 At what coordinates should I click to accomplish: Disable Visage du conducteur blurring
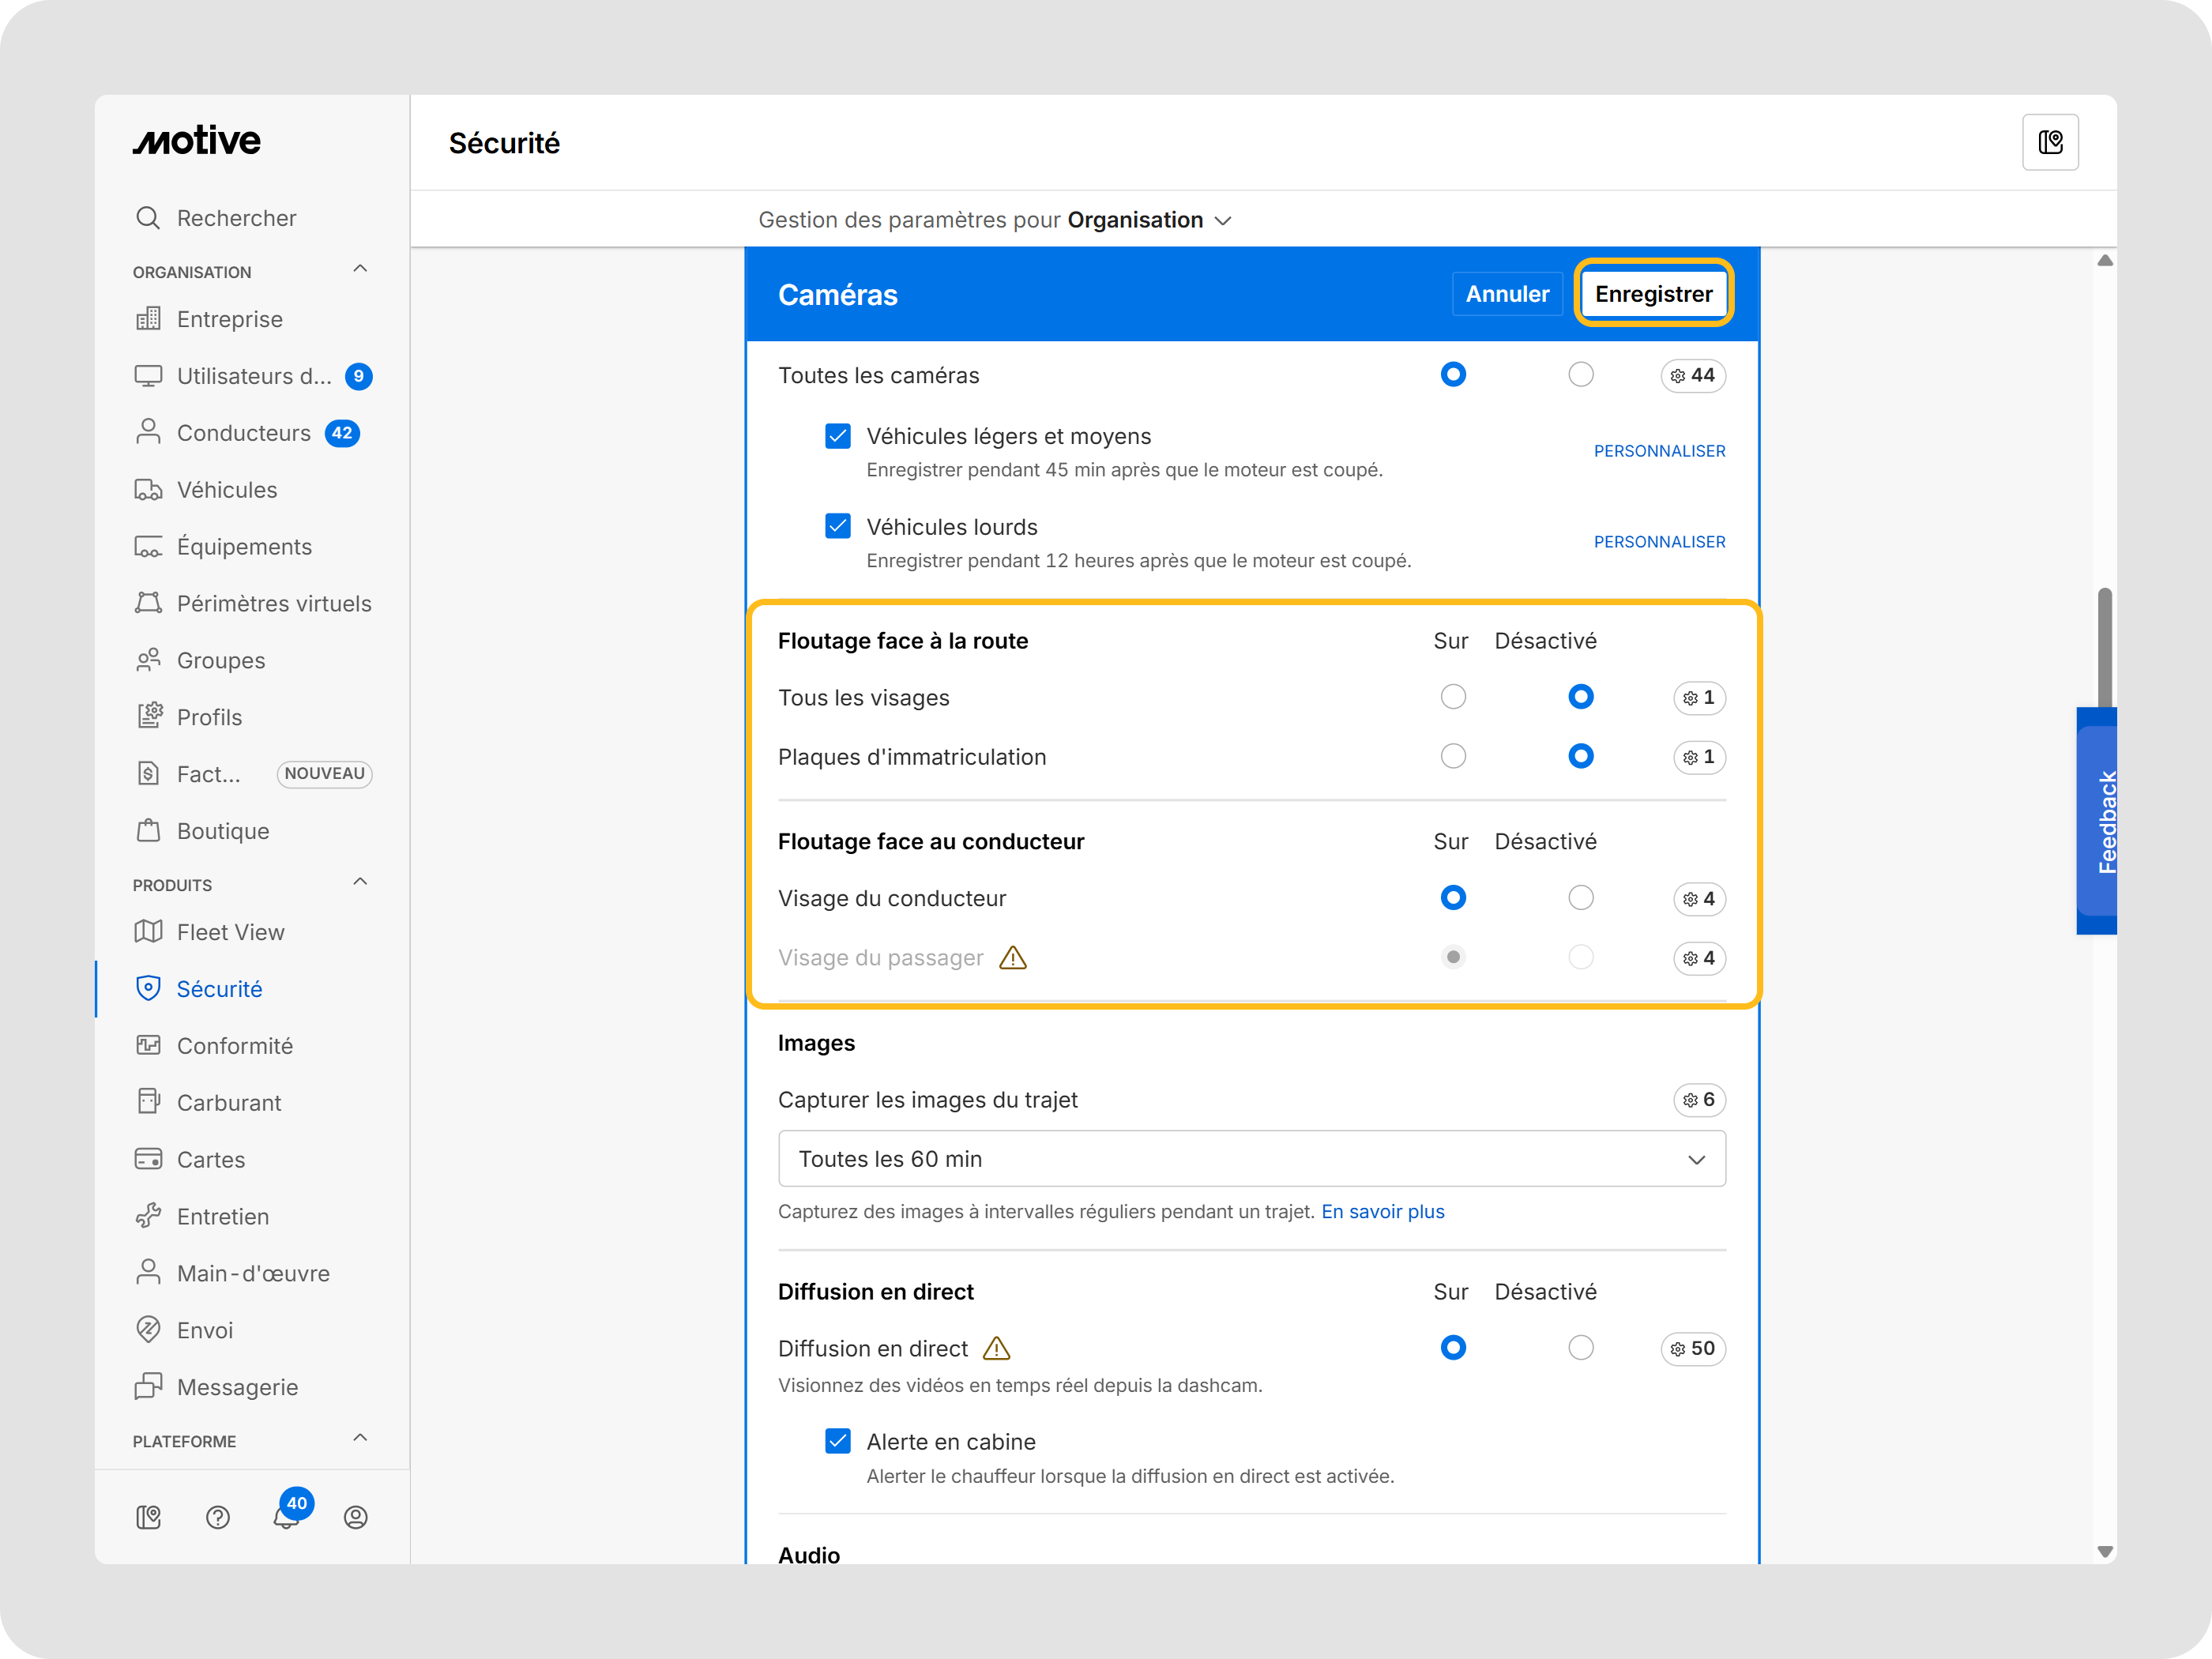pyautogui.click(x=1580, y=898)
